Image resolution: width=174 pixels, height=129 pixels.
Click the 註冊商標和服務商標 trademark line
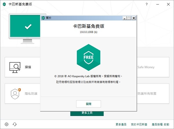pos(88,82)
